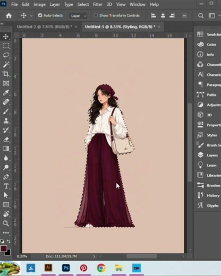Select the History Brush tool
221x276 pixels.
click(6, 130)
